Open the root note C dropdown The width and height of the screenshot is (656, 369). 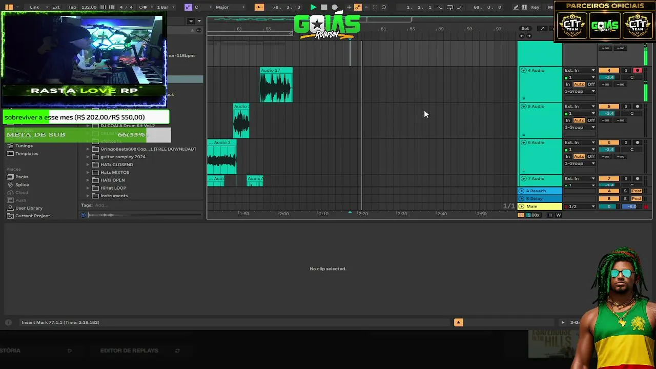coord(202,7)
